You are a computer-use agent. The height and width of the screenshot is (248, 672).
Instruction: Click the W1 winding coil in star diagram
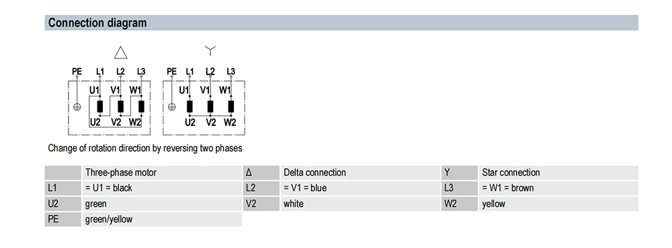coord(231,106)
